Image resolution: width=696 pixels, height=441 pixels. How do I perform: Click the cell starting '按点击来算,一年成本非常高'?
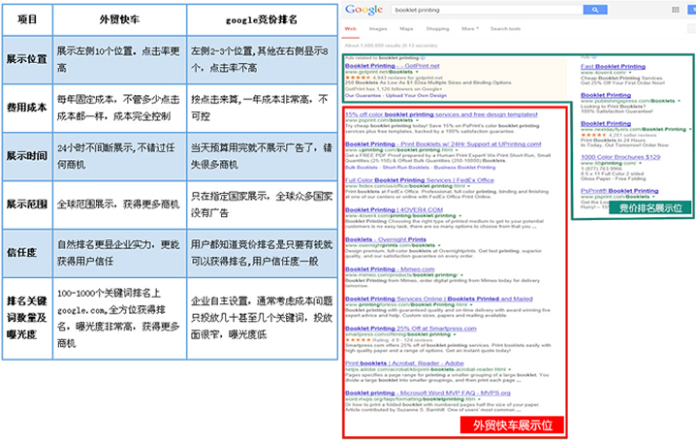click(262, 108)
